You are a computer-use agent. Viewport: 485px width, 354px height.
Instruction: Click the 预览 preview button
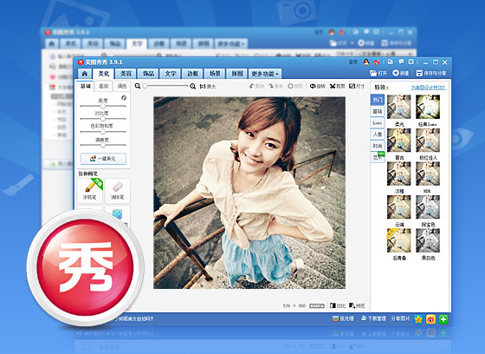tap(357, 305)
